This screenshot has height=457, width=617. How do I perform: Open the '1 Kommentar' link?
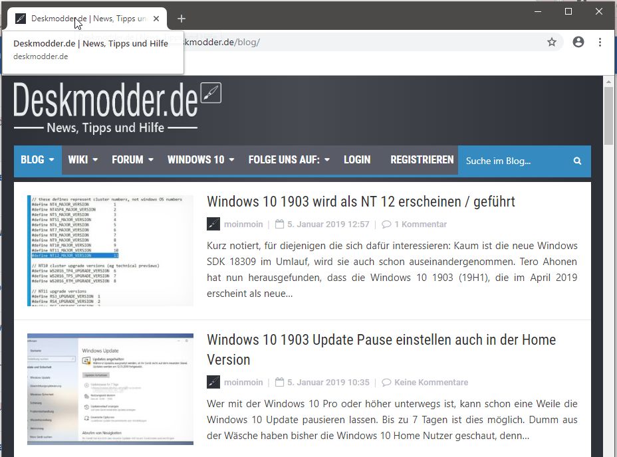[421, 224]
